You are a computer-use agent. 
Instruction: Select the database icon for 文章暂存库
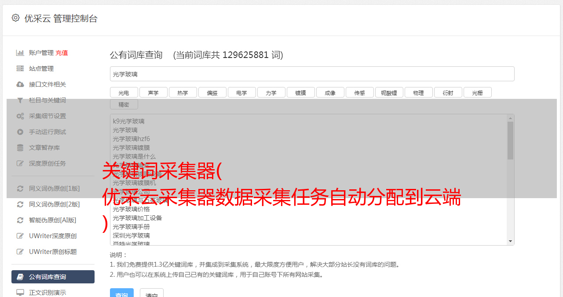click(x=20, y=148)
